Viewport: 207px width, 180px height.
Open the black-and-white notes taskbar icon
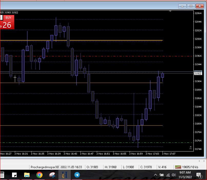coord(14,175)
